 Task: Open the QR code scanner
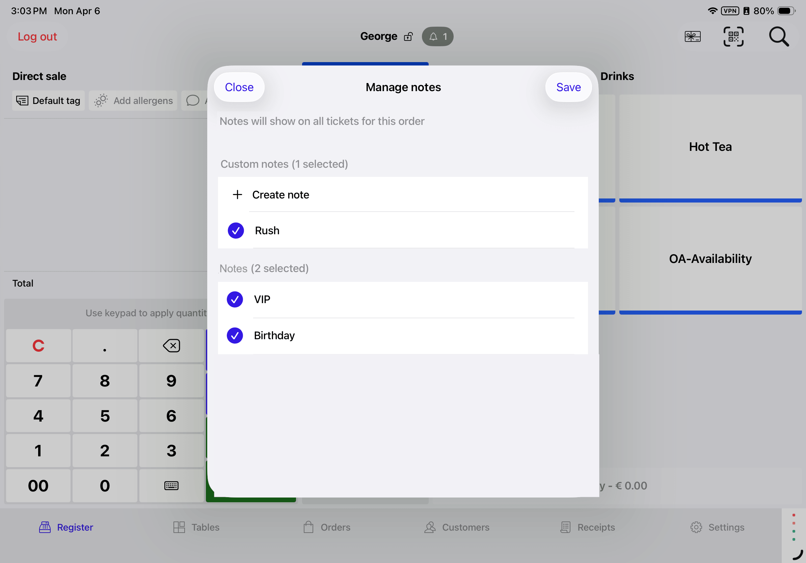733,36
